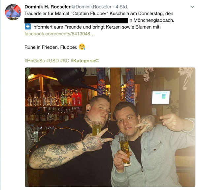Click the monitor screen in the photo
This screenshot has height=190, width=198.
click(161, 97)
